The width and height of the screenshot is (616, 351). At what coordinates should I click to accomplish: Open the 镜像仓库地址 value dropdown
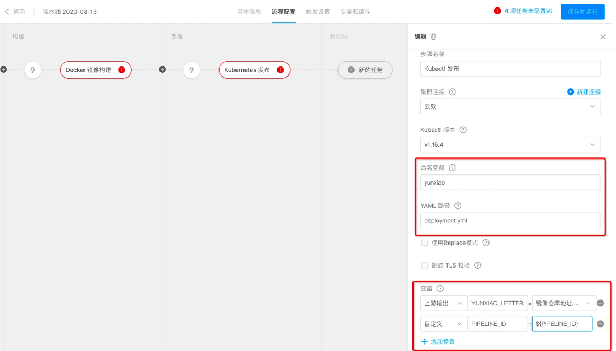[564, 303]
